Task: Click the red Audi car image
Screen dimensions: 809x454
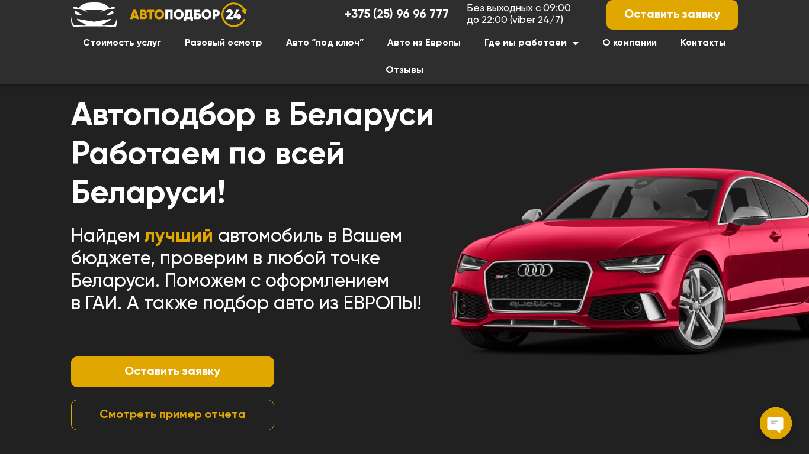Action: click(x=630, y=261)
